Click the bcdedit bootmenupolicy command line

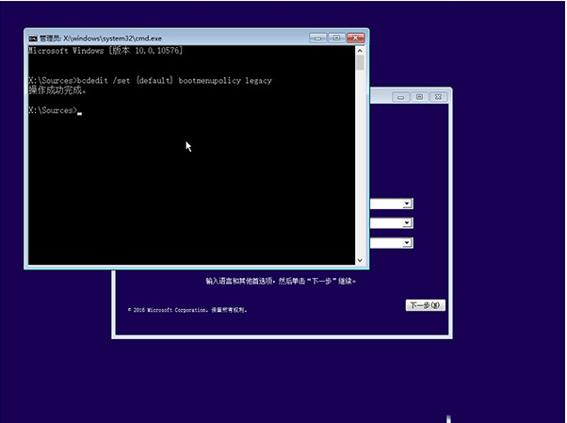(151, 81)
